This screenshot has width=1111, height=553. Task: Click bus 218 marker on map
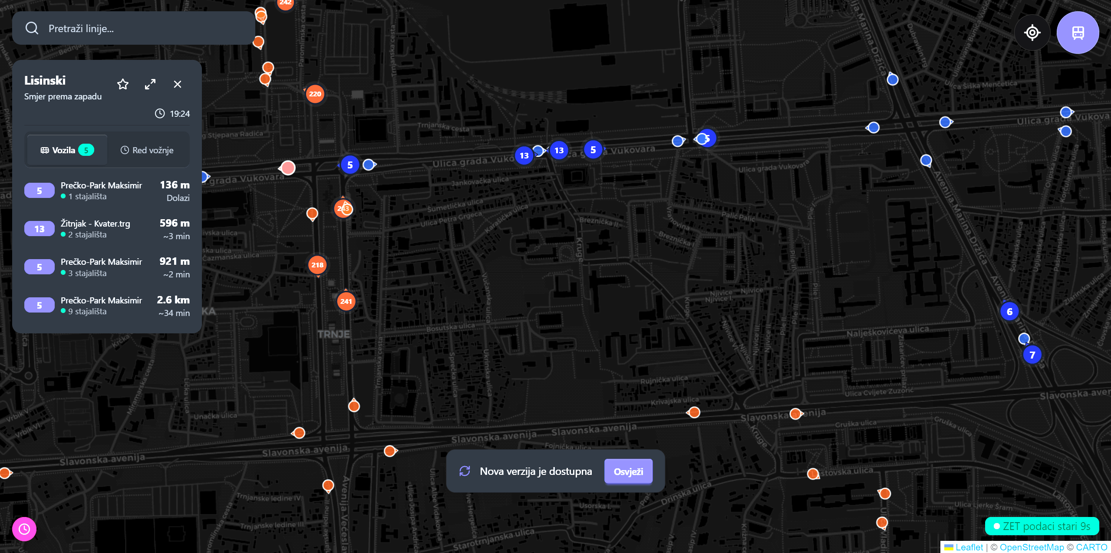tap(317, 265)
